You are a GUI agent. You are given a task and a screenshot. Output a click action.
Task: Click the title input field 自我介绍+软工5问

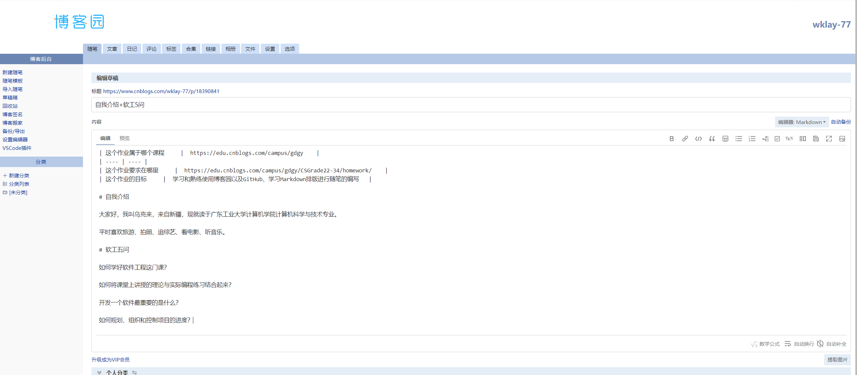tap(471, 105)
